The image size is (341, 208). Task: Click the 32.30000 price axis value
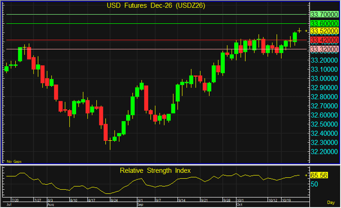point(324,142)
